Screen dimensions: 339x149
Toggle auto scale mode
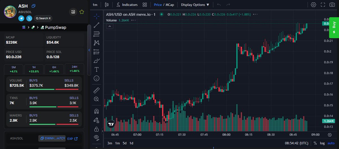pyautogui.click(x=331, y=143)
